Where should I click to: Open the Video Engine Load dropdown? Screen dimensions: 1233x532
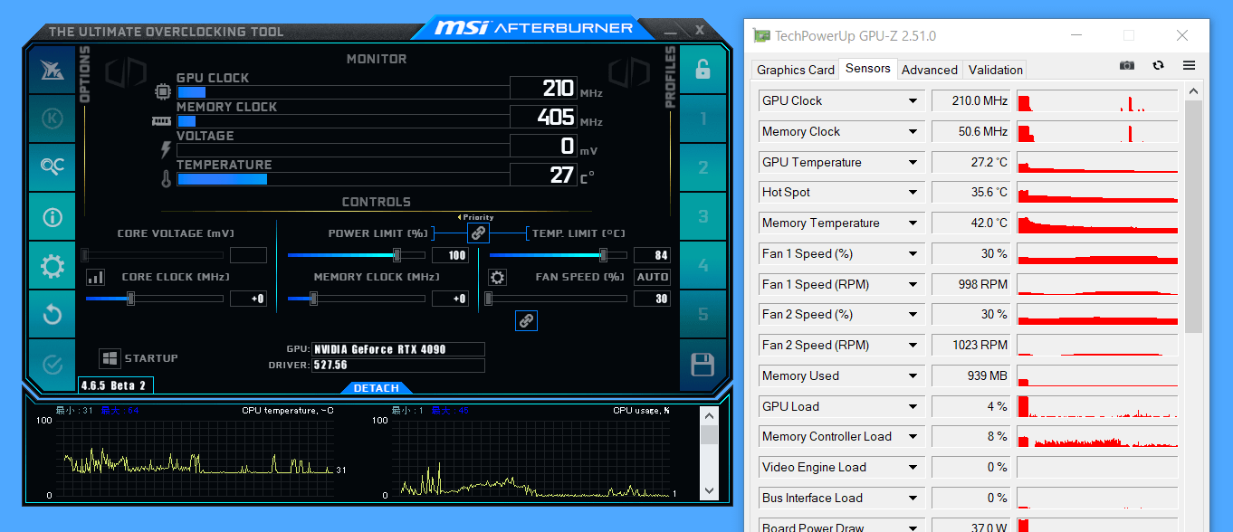coord(913,468)
